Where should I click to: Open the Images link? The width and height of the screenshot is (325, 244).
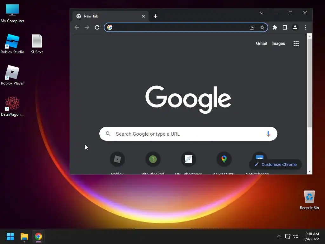[278, 43]
